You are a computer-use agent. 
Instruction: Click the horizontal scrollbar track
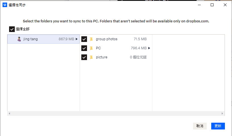[x=114, y=113]
